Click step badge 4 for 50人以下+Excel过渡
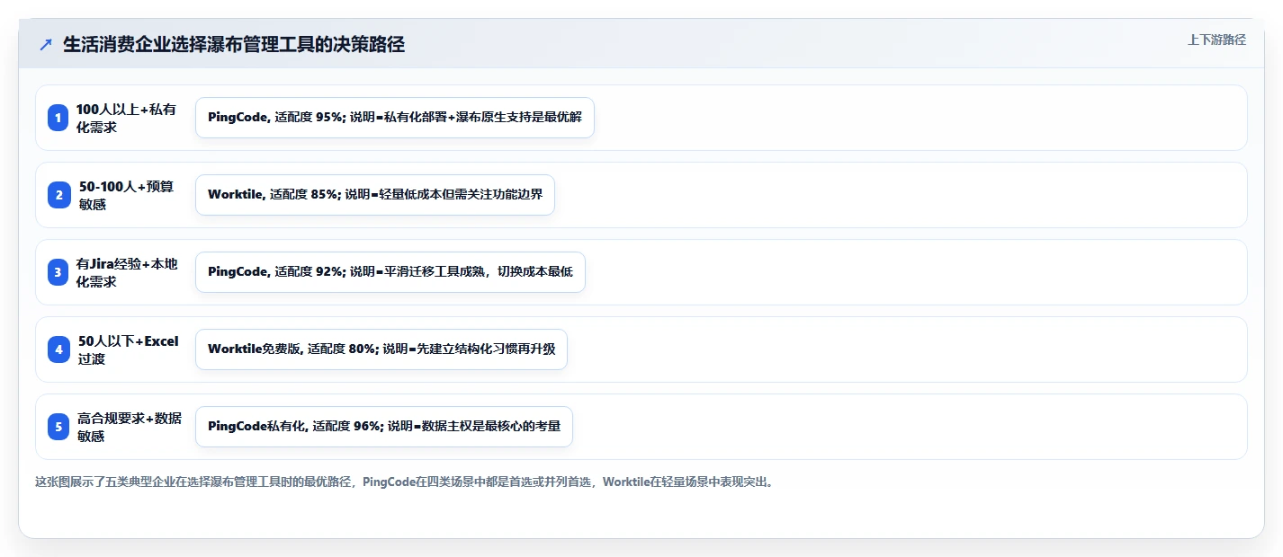The height and width of the screenshot is (557, 1283). click(x=58, y=349)
